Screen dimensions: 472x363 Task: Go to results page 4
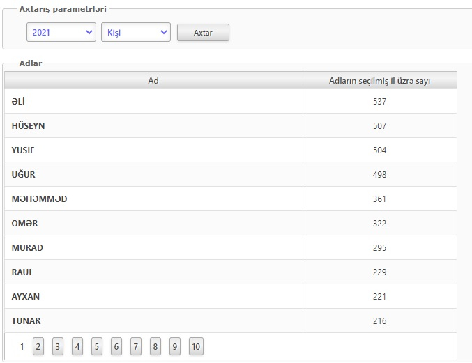pos(77,346)
